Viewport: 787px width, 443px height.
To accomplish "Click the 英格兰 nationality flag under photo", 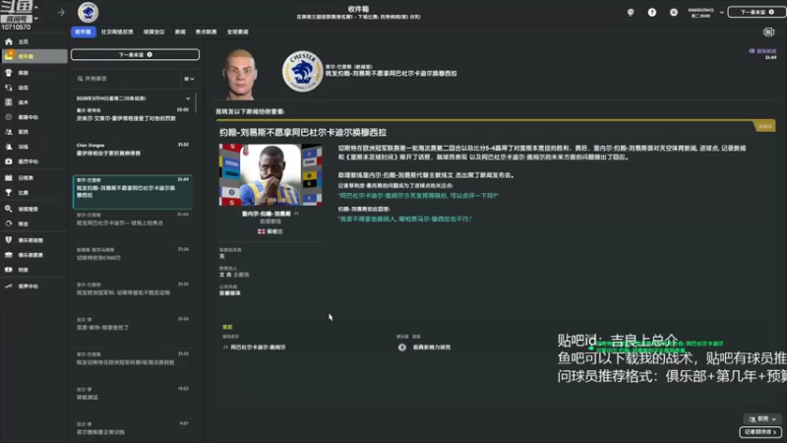I will point(262,231).
